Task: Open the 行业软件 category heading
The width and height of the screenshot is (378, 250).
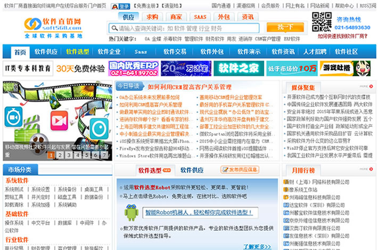Action: (x=17, y=240)
